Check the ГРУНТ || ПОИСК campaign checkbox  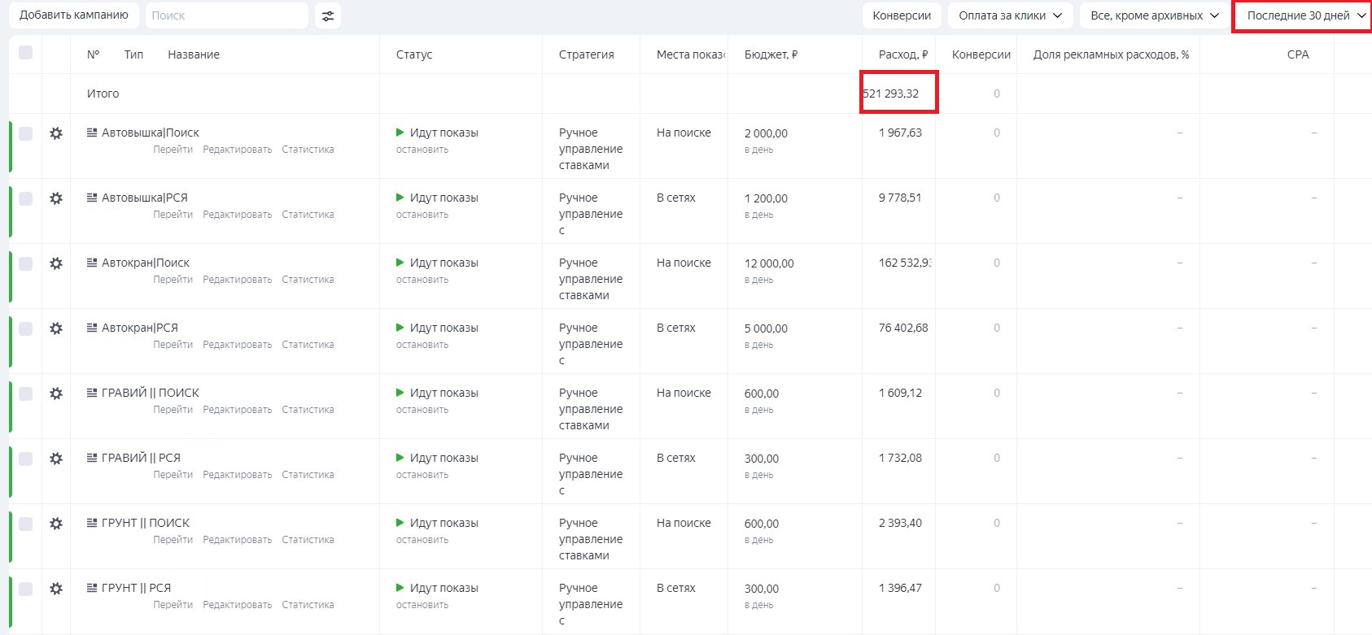pyautogui.click(x=25, y=524)
